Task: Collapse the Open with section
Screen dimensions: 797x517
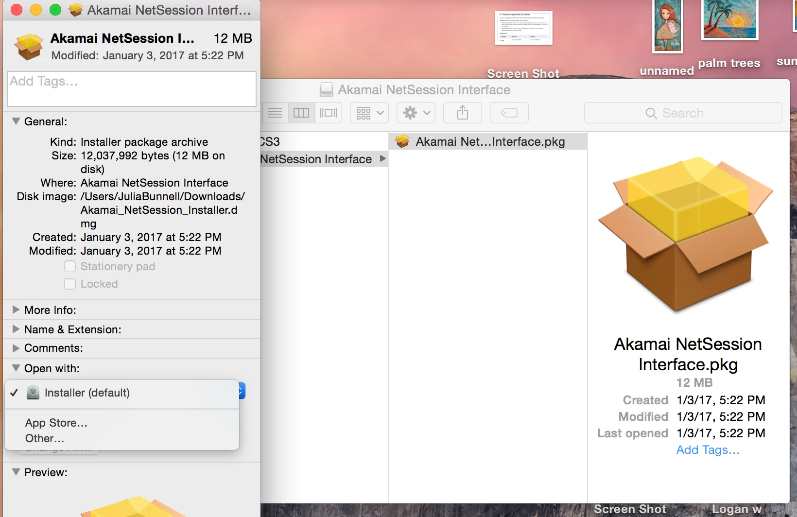Action: [16, 368]
